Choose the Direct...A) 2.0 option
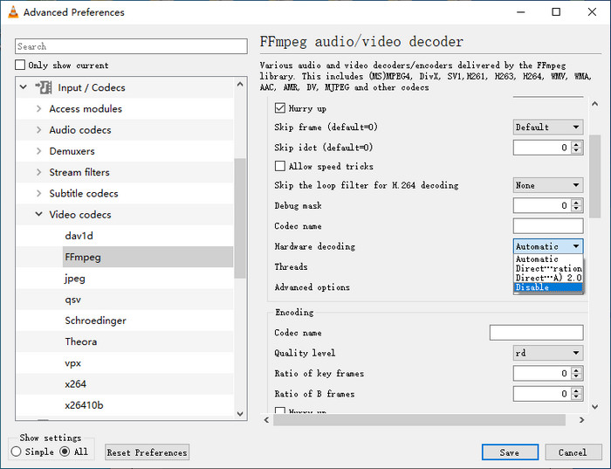Screen dimensions: 611x469 [548, 278]
